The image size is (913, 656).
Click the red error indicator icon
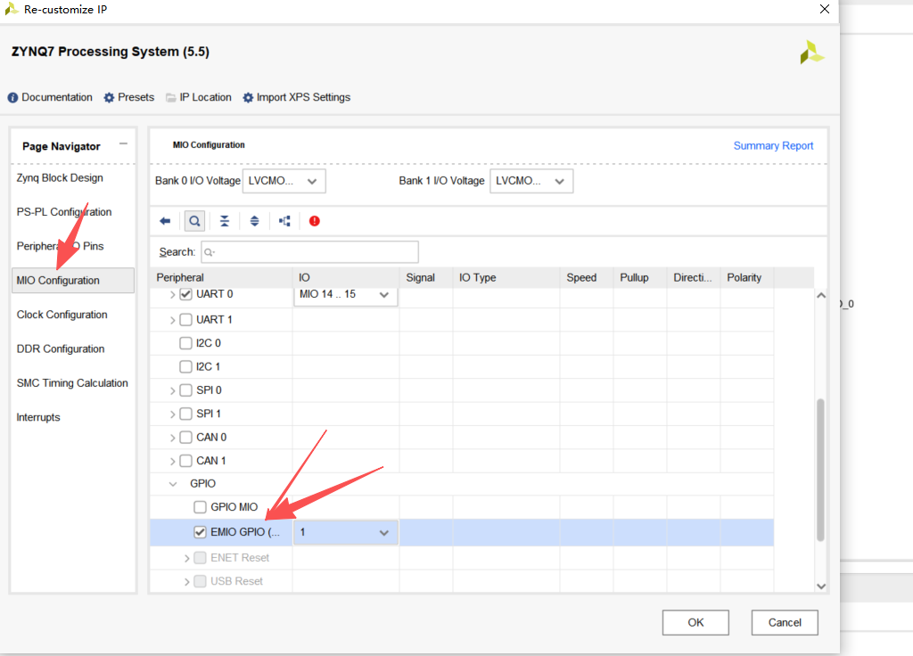(315, 221)
